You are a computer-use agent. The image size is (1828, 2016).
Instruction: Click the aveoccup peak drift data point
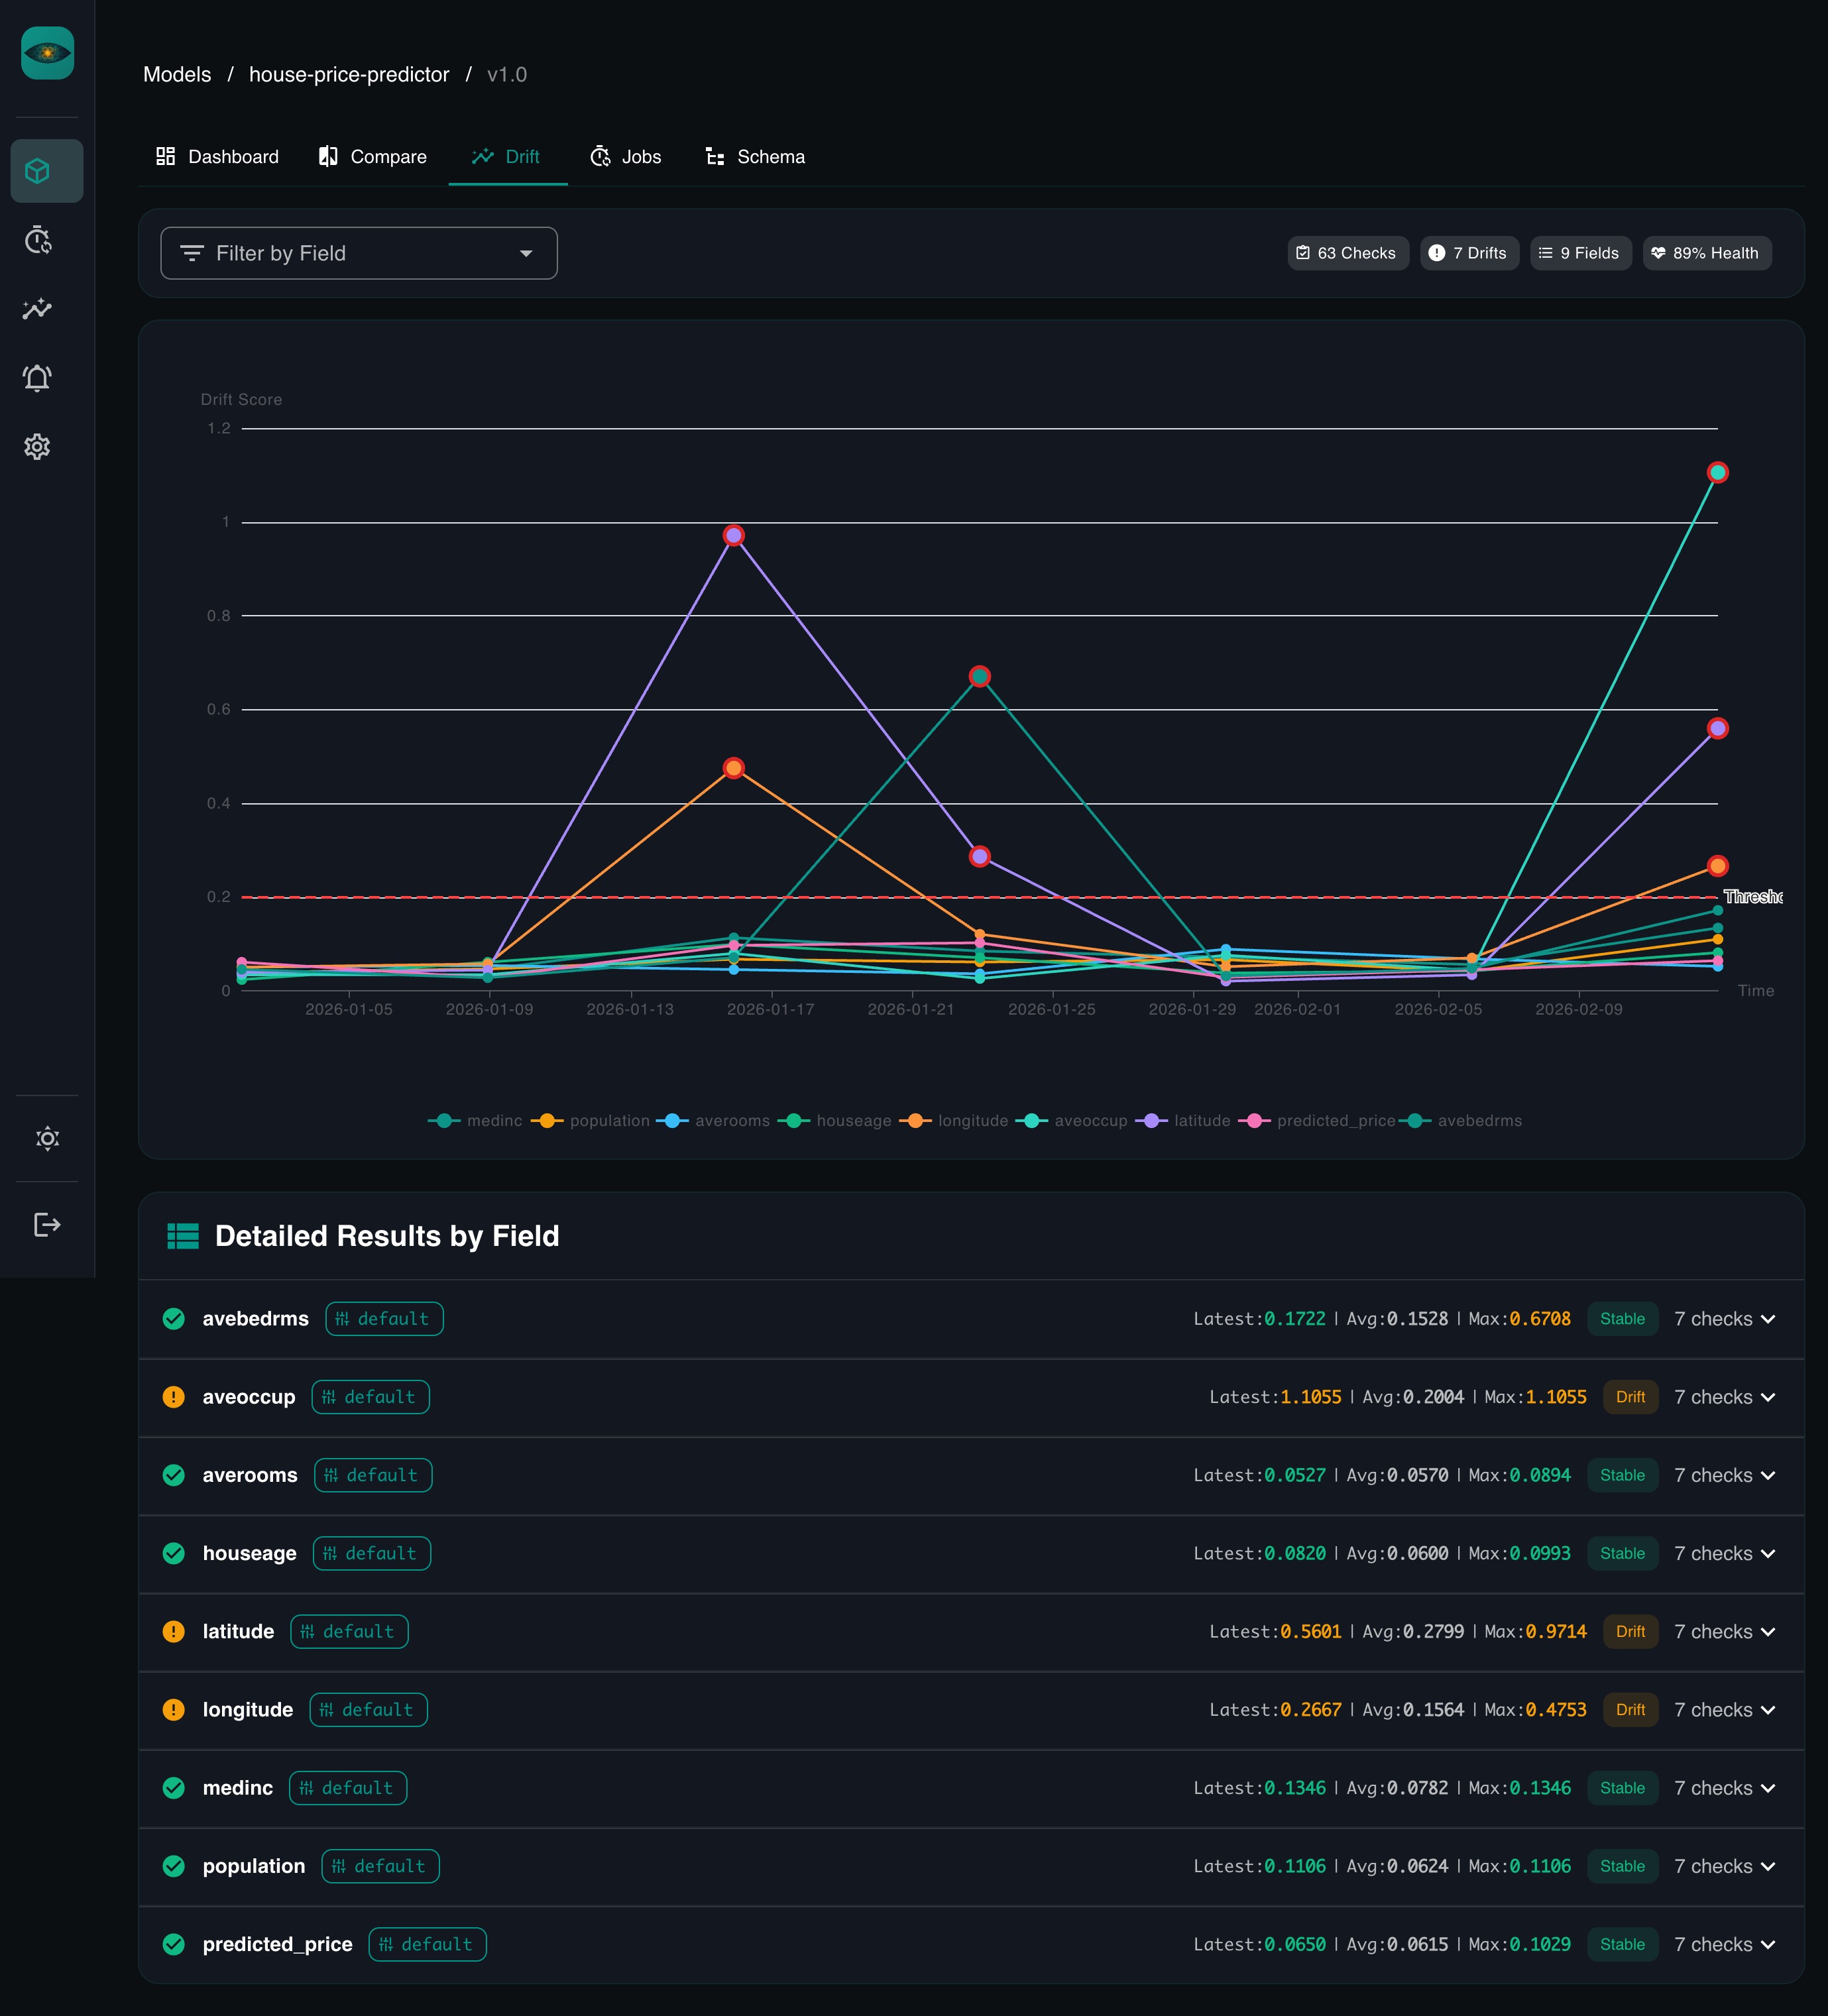pos(1717,472)
